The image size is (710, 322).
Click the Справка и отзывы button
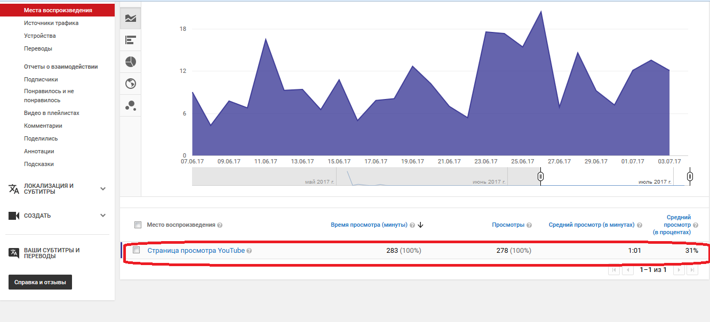(x=41, y=282)
